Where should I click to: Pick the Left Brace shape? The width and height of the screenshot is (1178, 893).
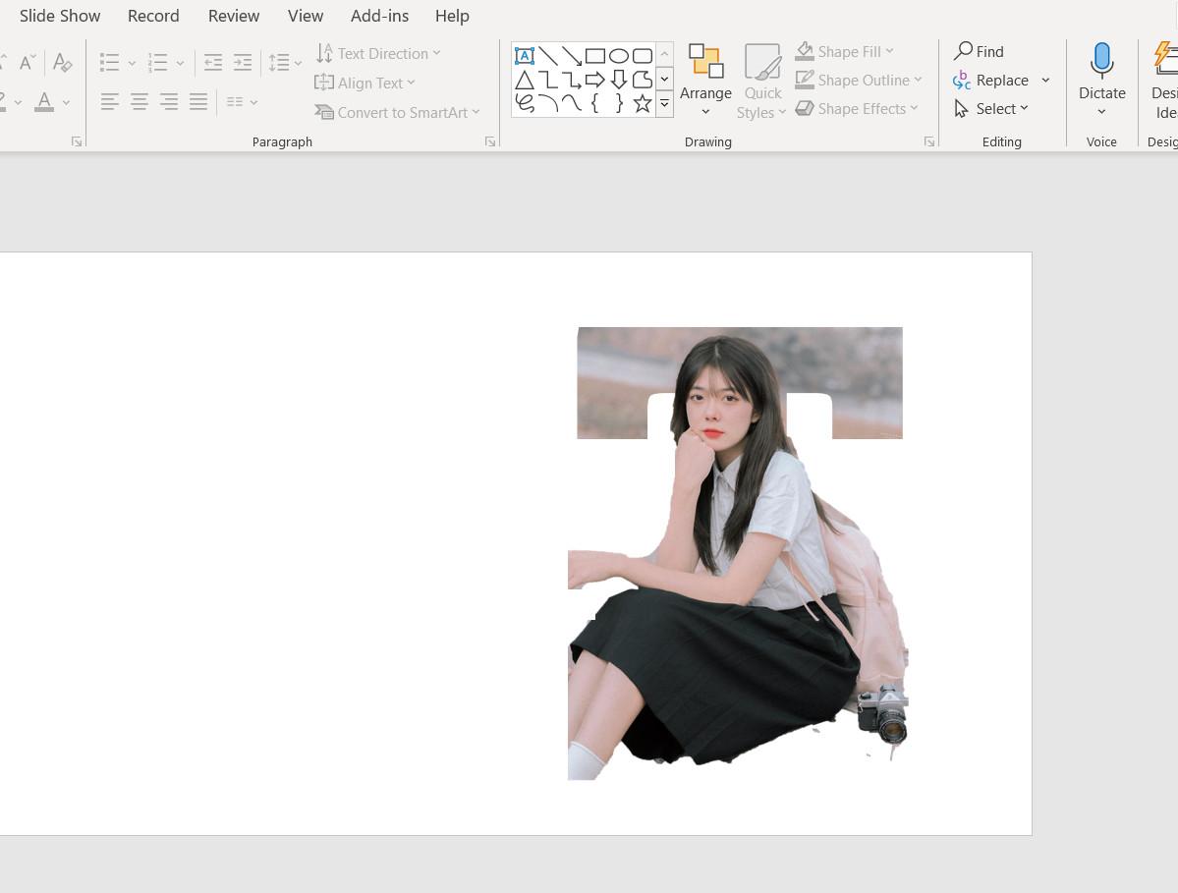pos(595,103)
